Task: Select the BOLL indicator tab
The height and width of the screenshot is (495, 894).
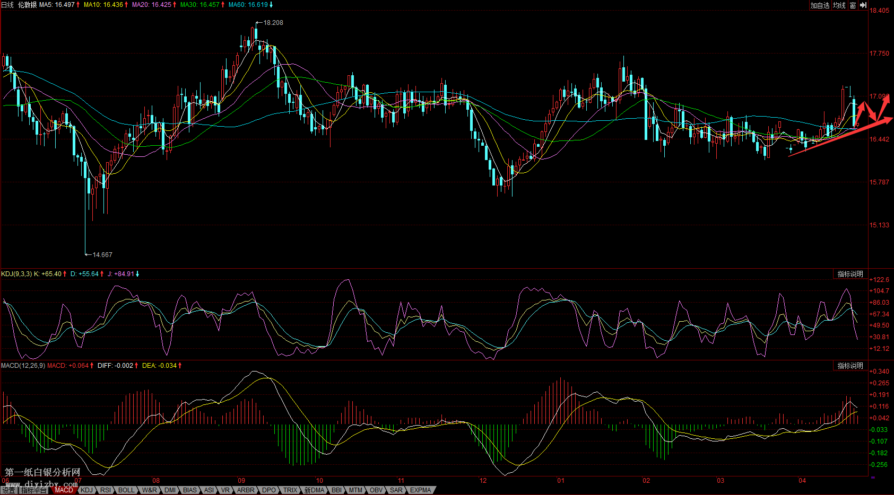Action: click(126, 490)
